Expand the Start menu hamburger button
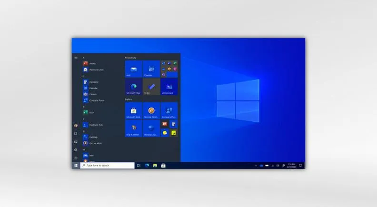Image resolution: width=377 pixels, height=207 pixels. (x=76, y=58)
